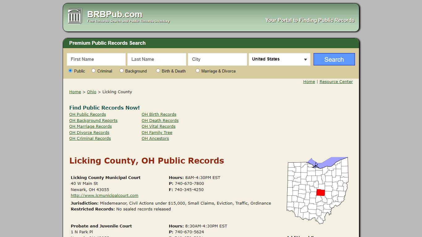The image size is (422, 237).
Task: Open OH Ancestors link
Action: point(155,139)
